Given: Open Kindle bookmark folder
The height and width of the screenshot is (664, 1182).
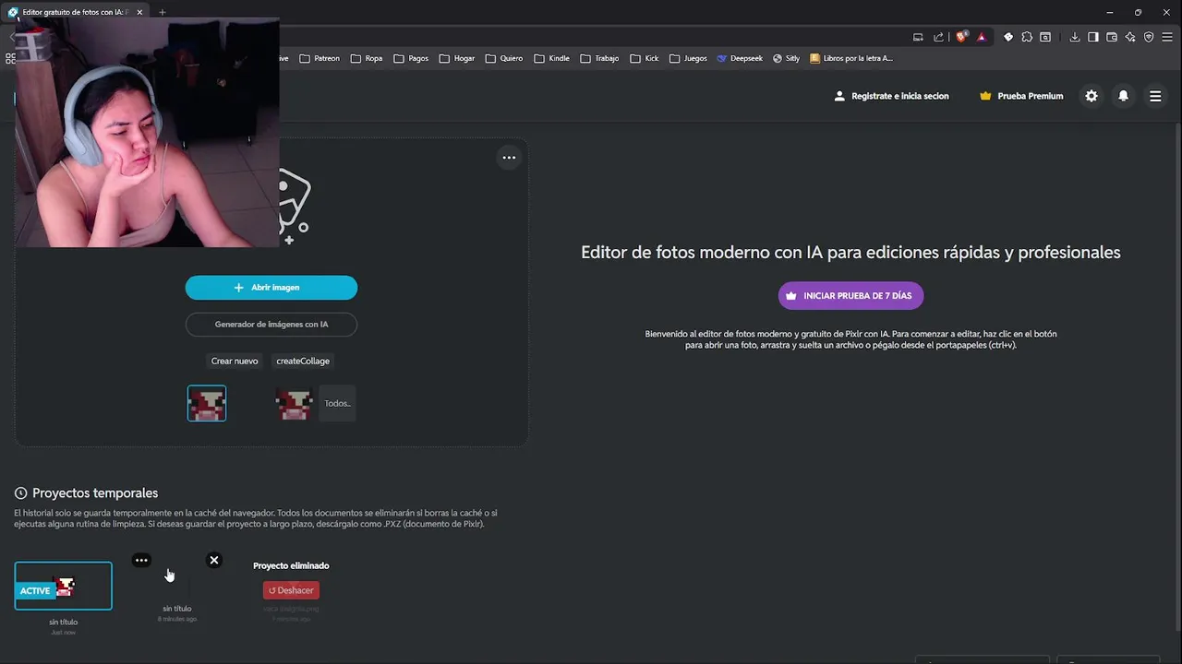Looking at the screenshot, I should point(551,58).
